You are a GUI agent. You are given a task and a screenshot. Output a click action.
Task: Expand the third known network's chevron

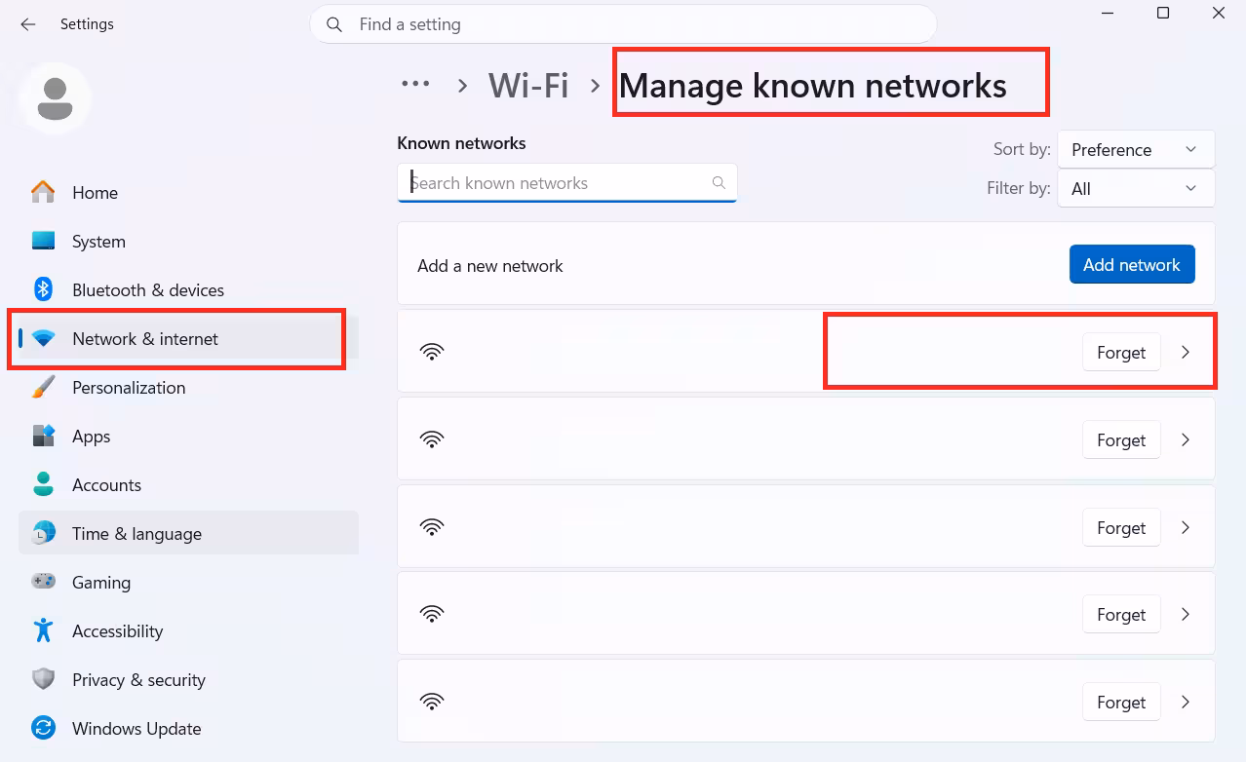[1186, 527]
